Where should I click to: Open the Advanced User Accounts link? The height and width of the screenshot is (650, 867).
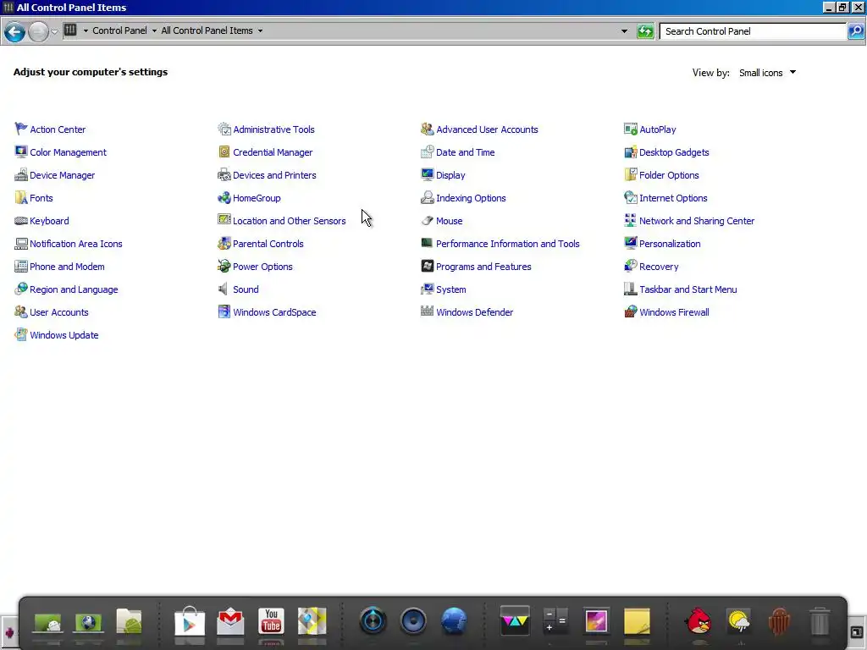click(487, 129)
